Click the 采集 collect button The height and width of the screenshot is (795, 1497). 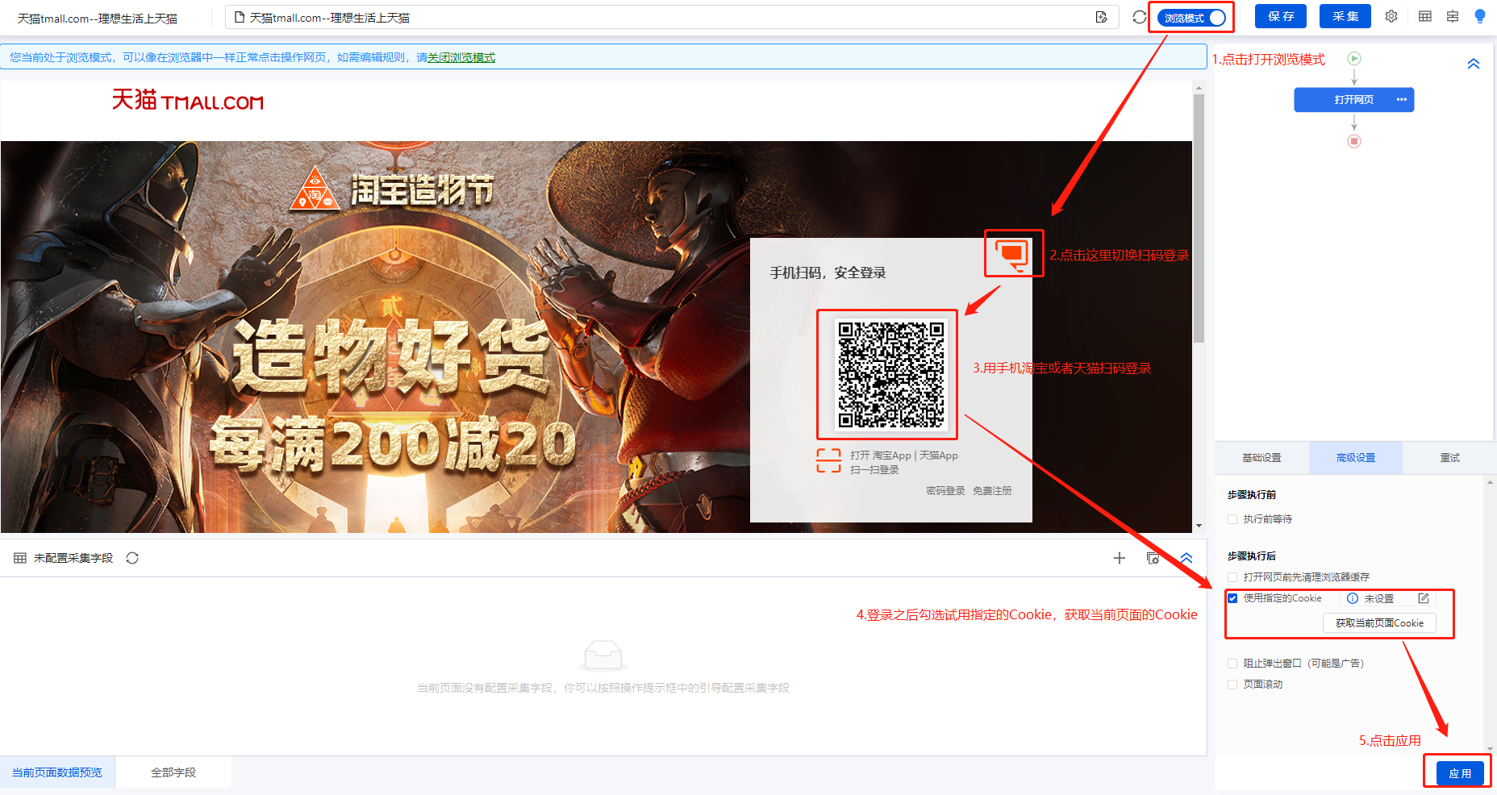(x=1345, y=16)
